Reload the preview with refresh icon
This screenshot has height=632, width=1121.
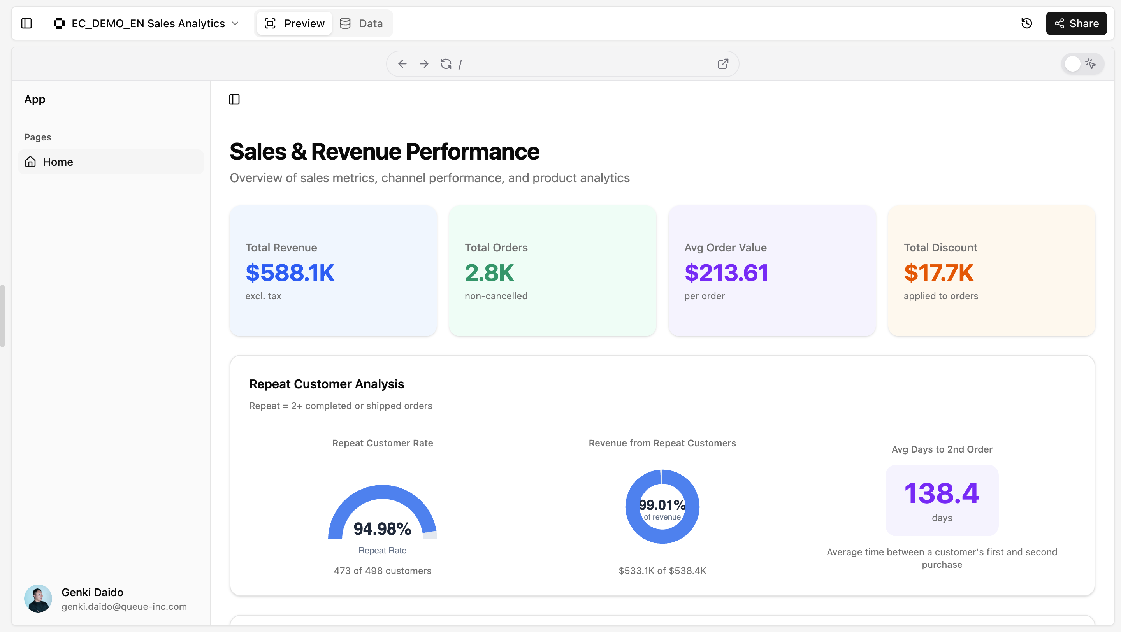(x=446, y=64)
